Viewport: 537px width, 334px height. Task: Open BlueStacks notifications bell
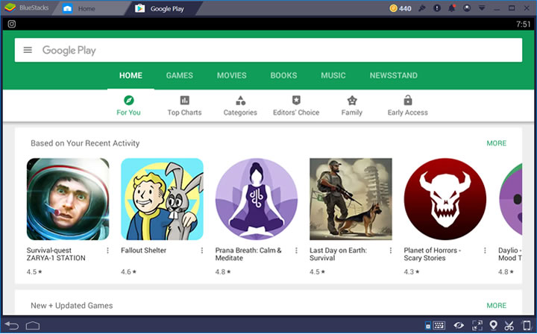tap(452, 8)
